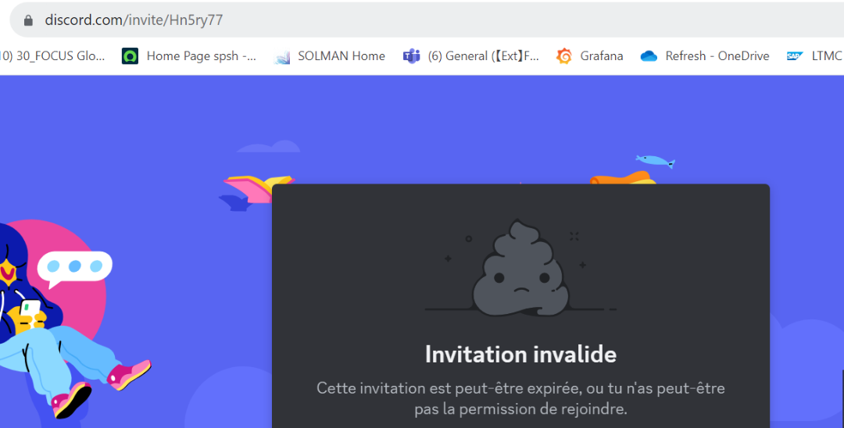Image resolution: width=844 pixels, height=428 pixels.
Task: Click the Microsoft Teams bookmark icon
Action: click(x=412, y=56)
